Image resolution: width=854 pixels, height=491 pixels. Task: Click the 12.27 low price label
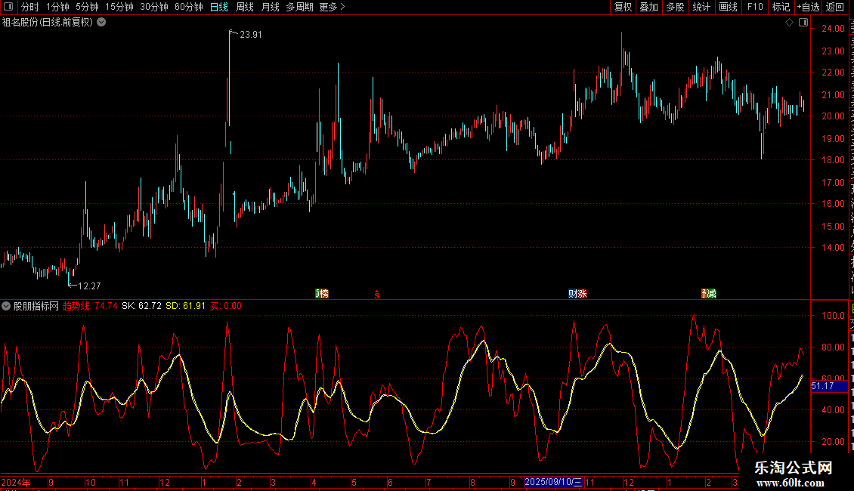pos(89,286)
